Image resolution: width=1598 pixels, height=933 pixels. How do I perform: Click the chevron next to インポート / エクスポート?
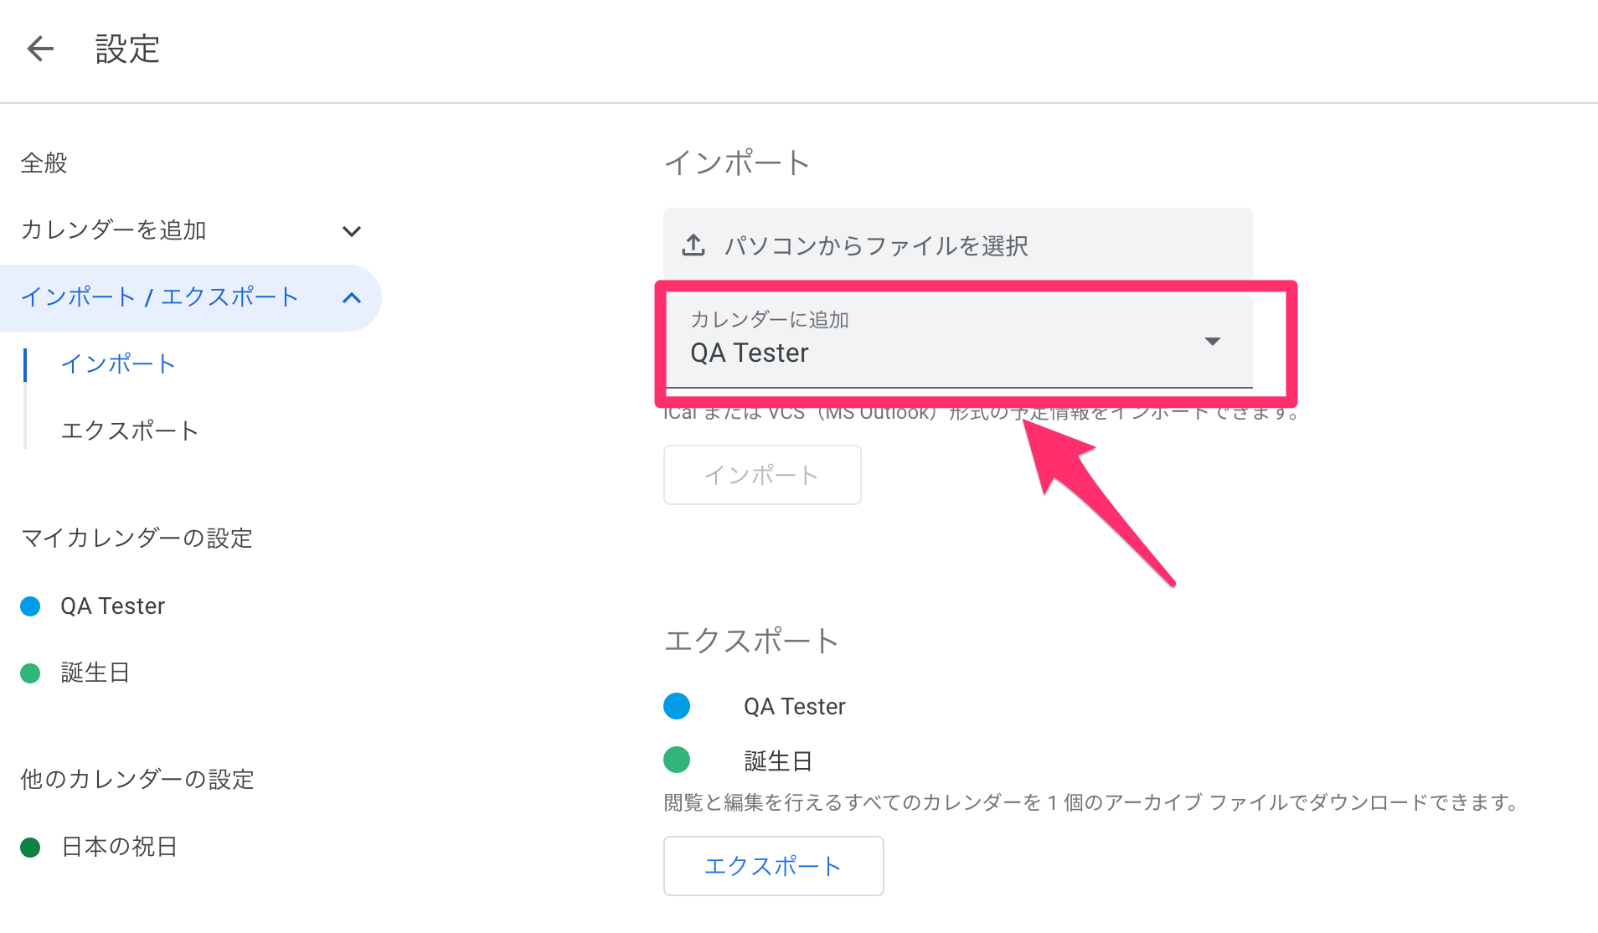[x=353, y=297]
